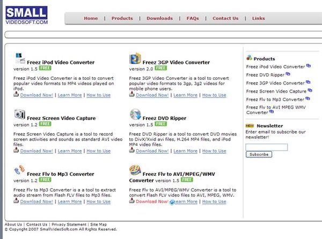Click the FREE badge for 3GP Video Converter

[x=161, y=68]
